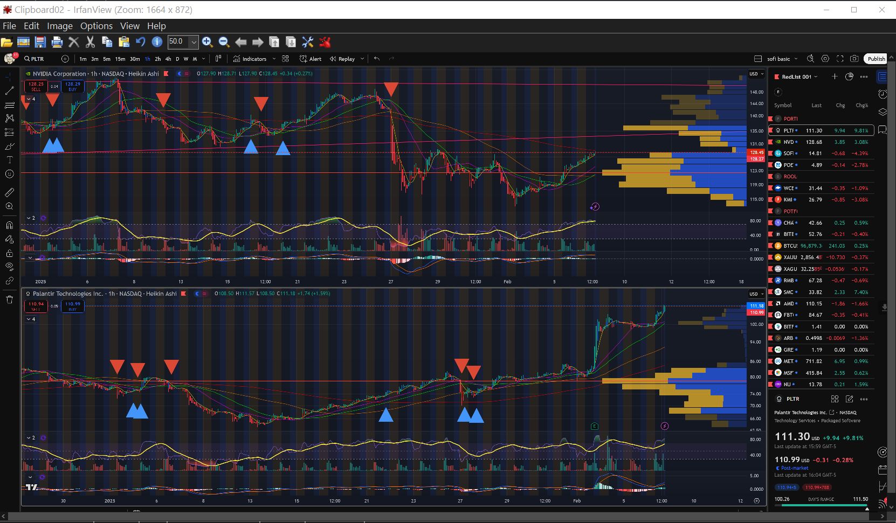
Task: Click the Publish button
Action: [876, 59]
